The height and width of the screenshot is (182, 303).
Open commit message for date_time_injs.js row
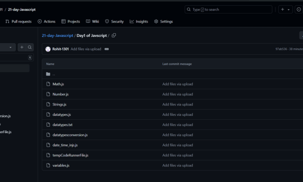[178, 145]
